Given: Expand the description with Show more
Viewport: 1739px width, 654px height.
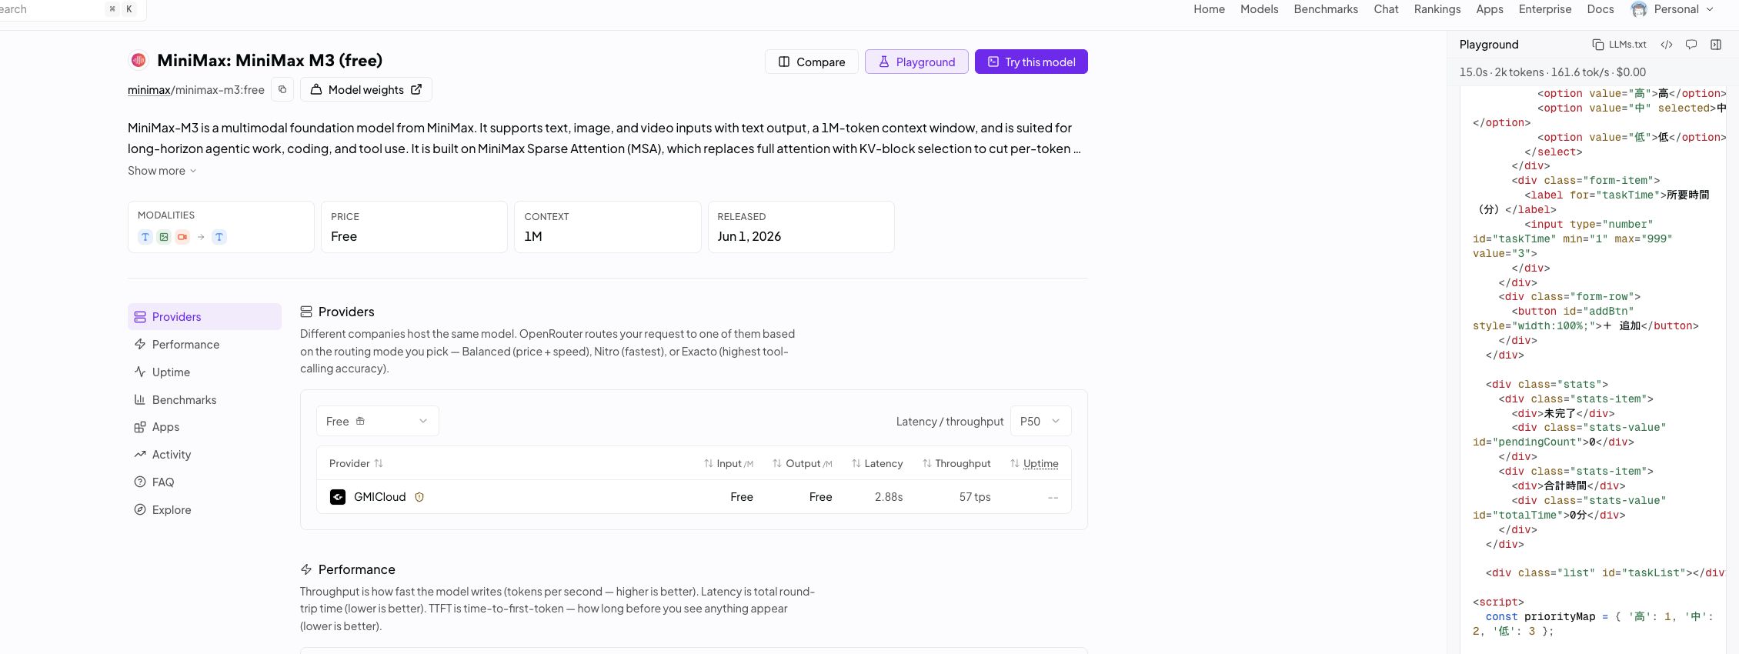Looking at the screenshot, I should tap(162, 171).
